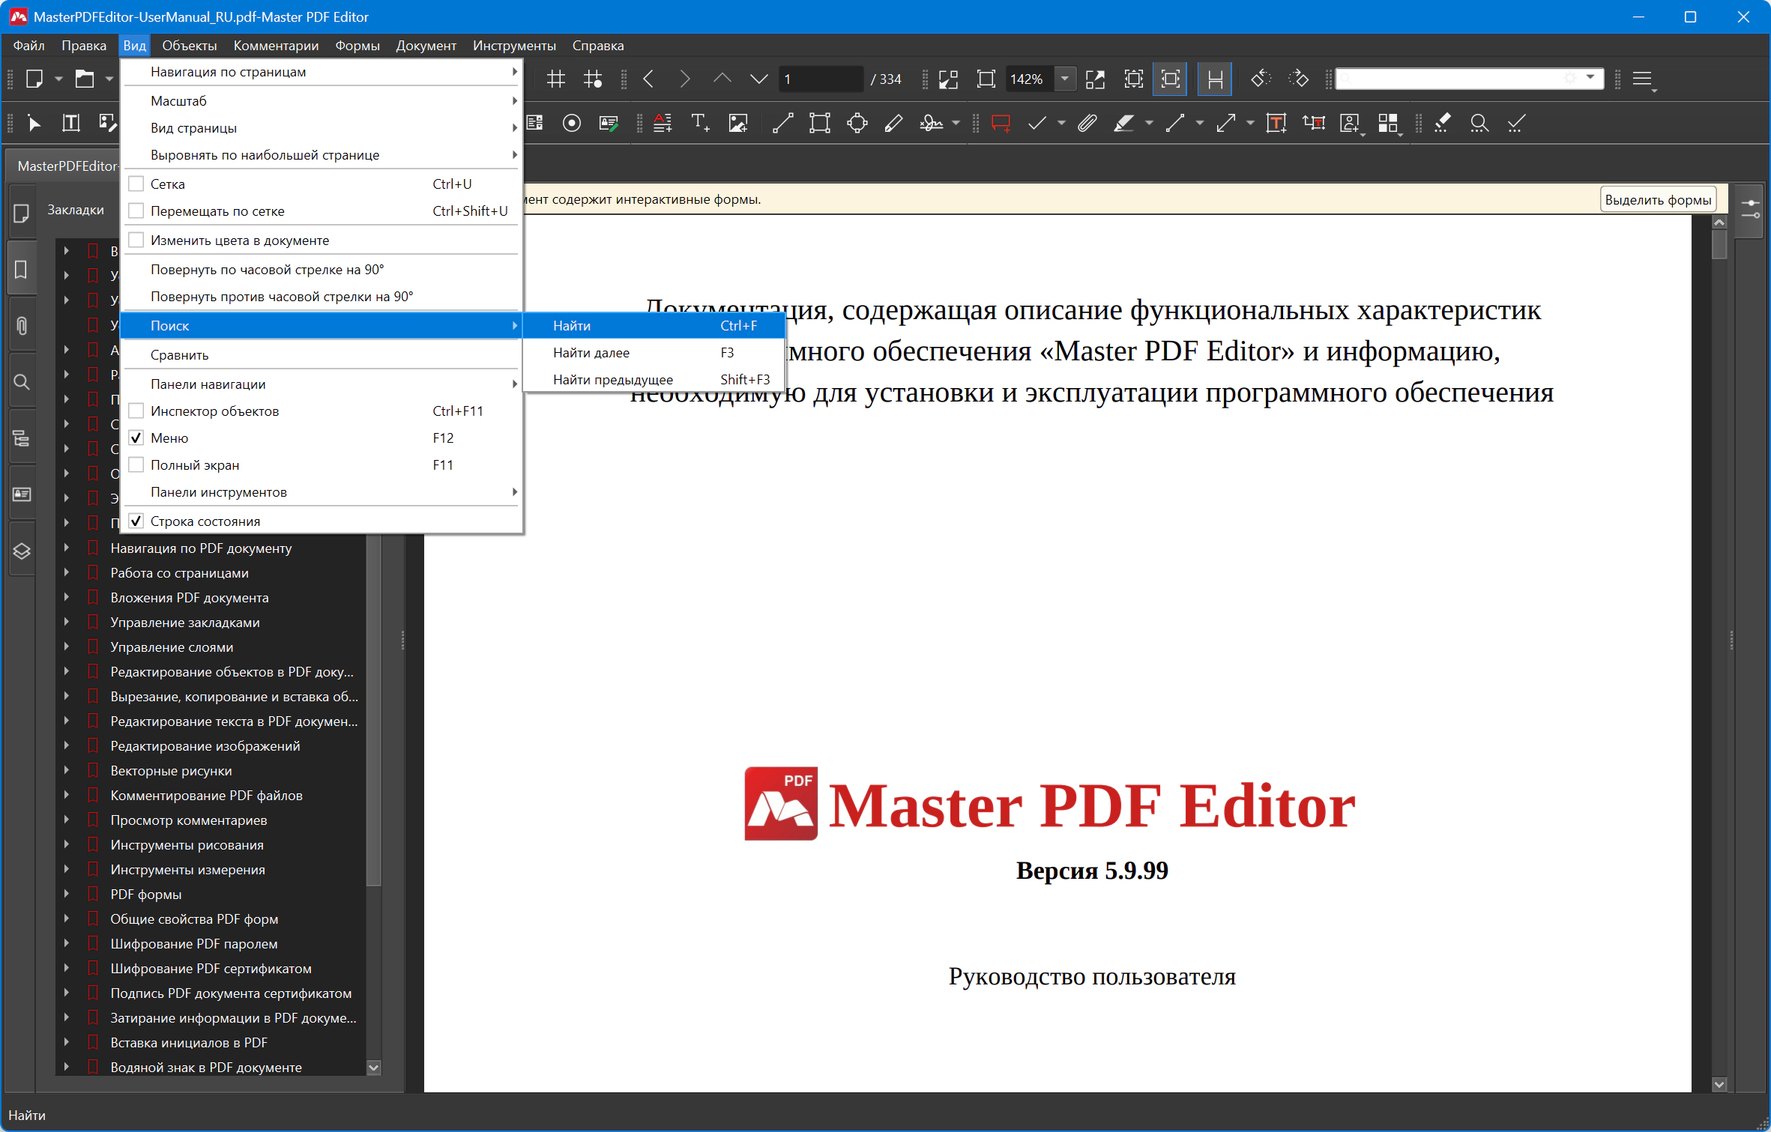This screenshot has width=1771, height=1132.
Task: Open the Pages thumbnails sidebar panel
Action: tap(22, 214)
